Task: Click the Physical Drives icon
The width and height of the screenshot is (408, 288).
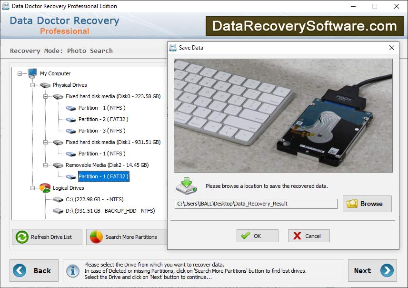Action: (45, 85)
